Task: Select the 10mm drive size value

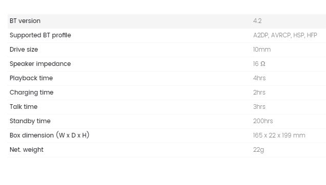Action: (262, 50)
